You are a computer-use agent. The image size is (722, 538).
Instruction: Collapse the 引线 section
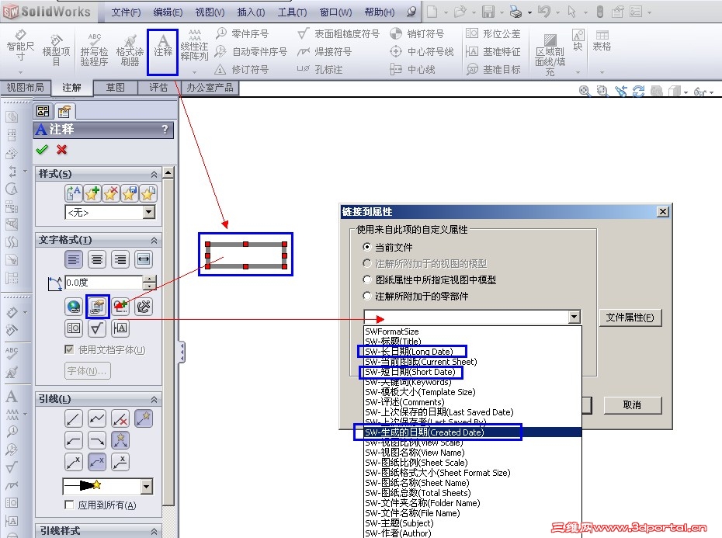pyautogui.click(x=154, y=399)
